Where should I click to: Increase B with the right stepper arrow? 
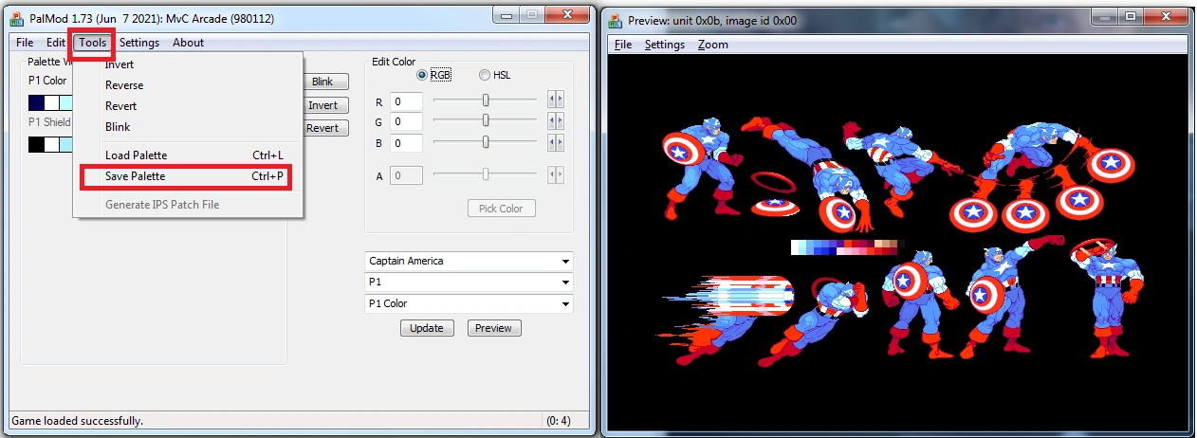point(560,141)
